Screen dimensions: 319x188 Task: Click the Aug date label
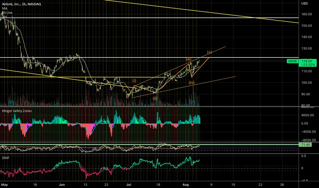pyautogui.click(x=186, y=185)
